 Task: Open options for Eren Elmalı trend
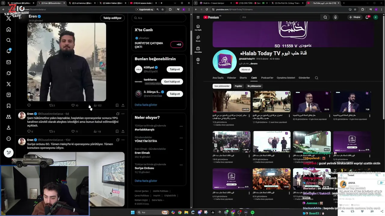[x=181, y=150]
